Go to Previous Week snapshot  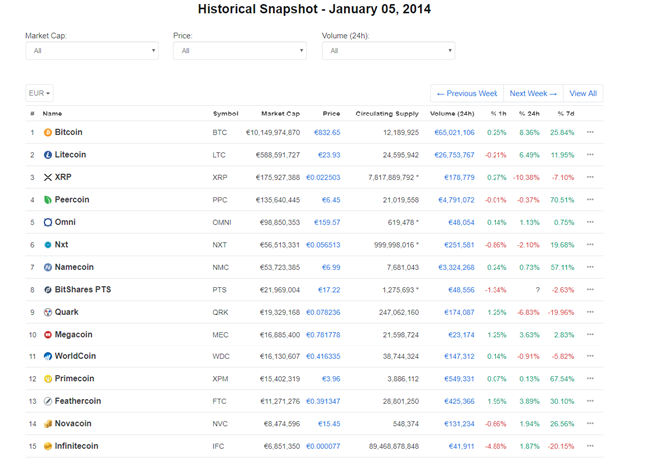point(467,94)
